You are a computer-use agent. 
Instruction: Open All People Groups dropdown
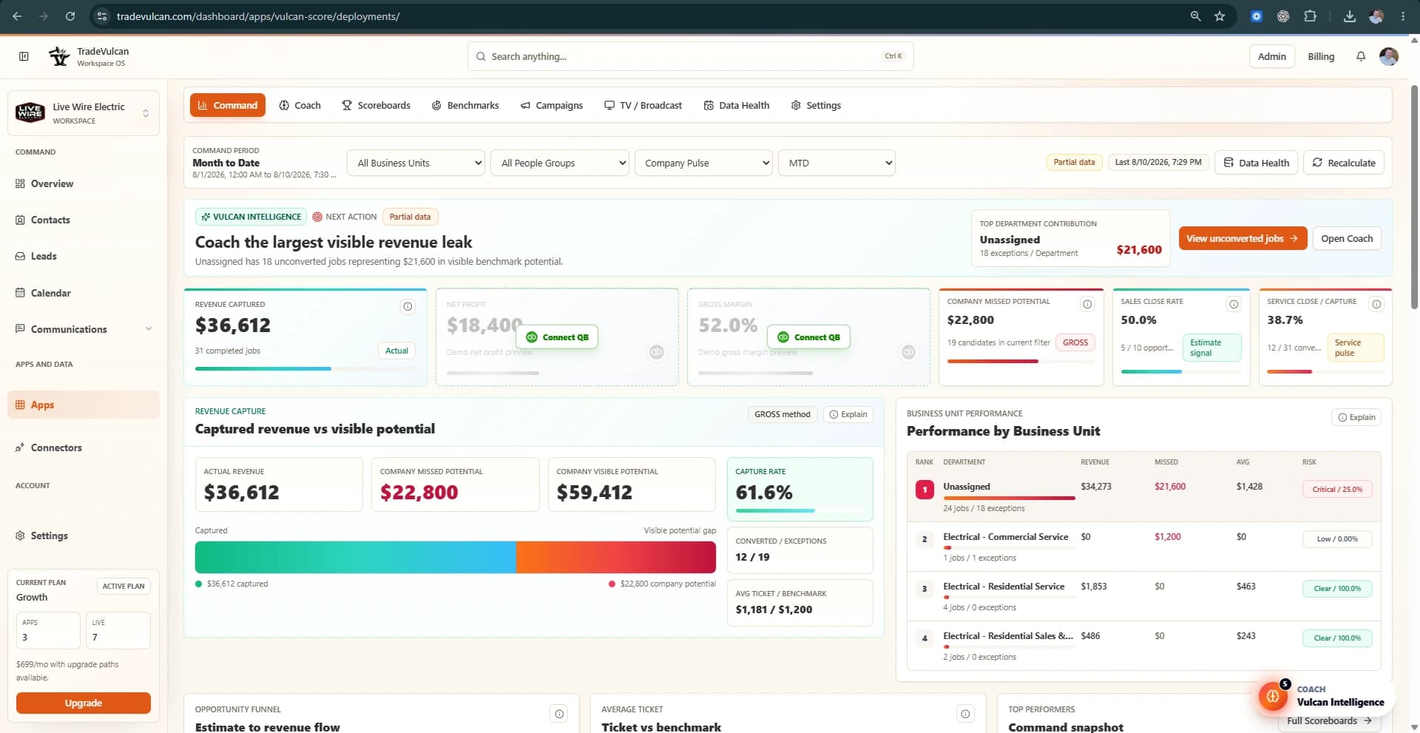(x=560, y=163)
